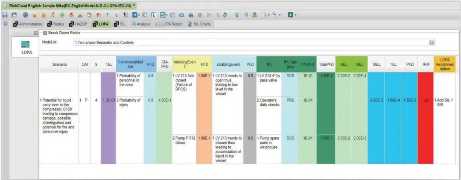Click the move up arrow icon
The width and height of the screenshot is (461, 180).
108,15
